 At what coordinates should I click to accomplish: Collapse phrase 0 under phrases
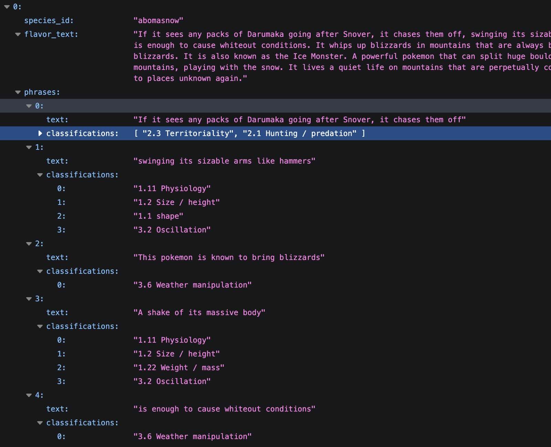click(x=29, y=106)
